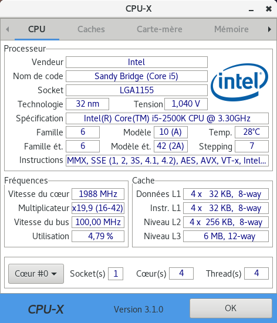Viewport: 277px width, 323px height.
Task: Minimize the CPU-X window
Action: tap(251, 9)
